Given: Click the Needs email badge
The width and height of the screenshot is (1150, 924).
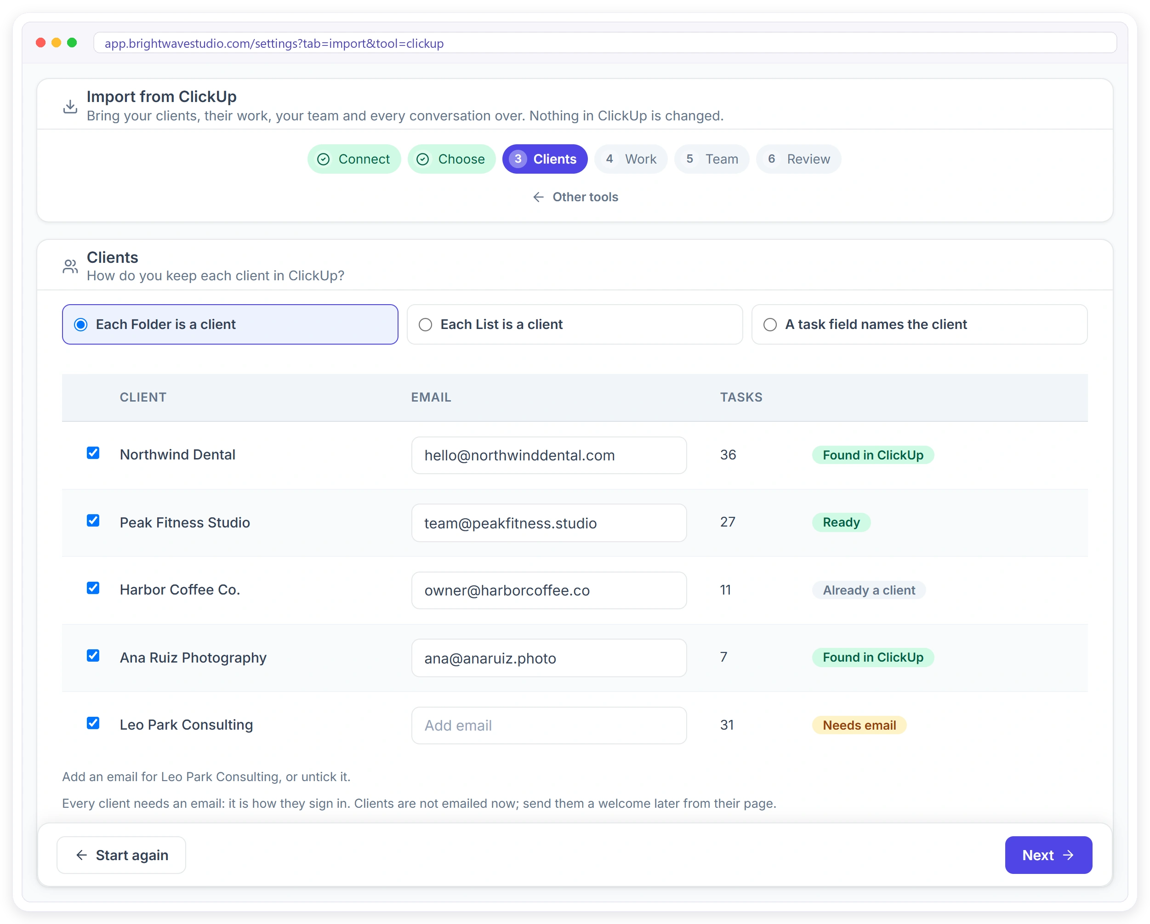Looking at the screenshot, I should pyautogui.click(x=860, y=725).
